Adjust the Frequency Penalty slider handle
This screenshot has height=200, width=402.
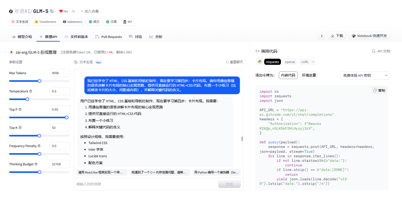coord(40,154)
